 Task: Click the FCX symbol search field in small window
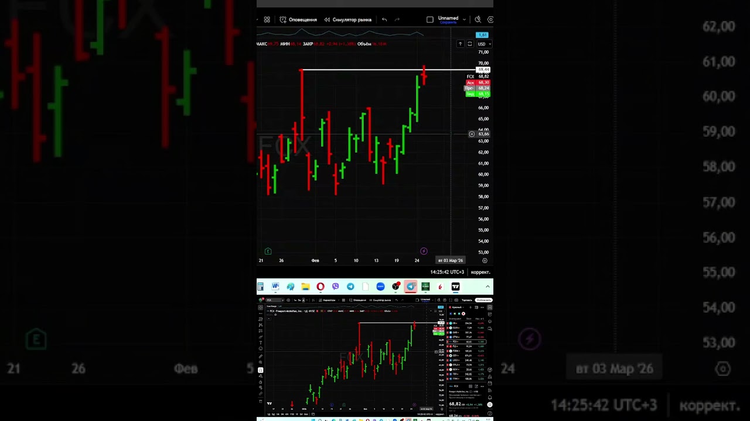(x=275, y=300)
